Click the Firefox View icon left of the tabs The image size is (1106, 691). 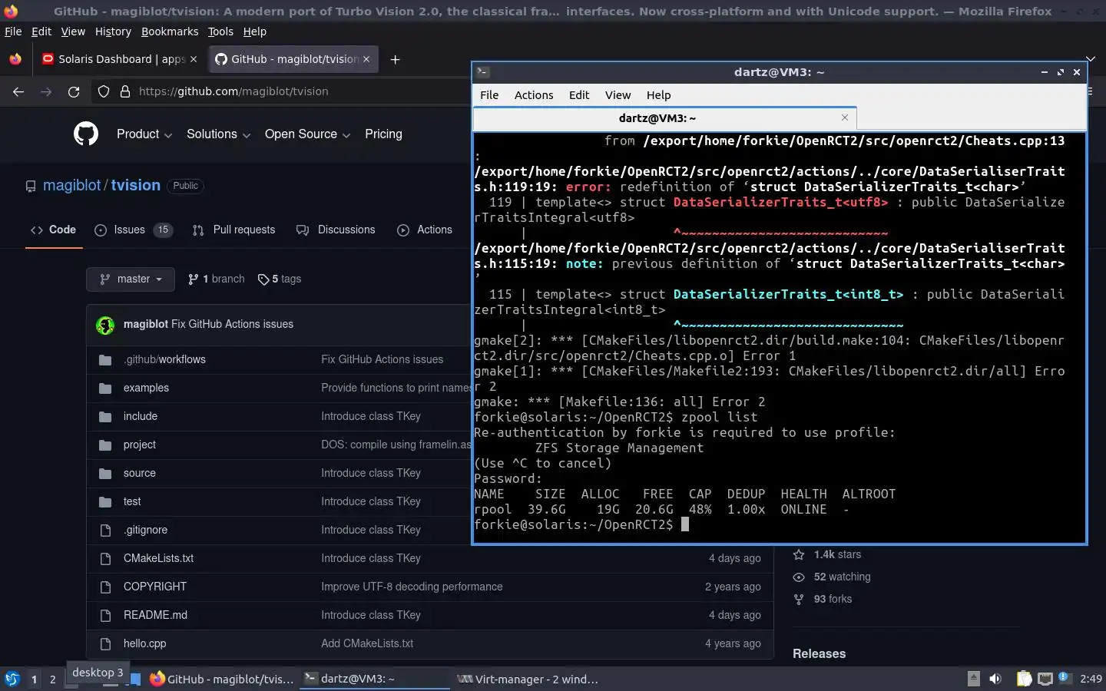(x=15, y=59)
